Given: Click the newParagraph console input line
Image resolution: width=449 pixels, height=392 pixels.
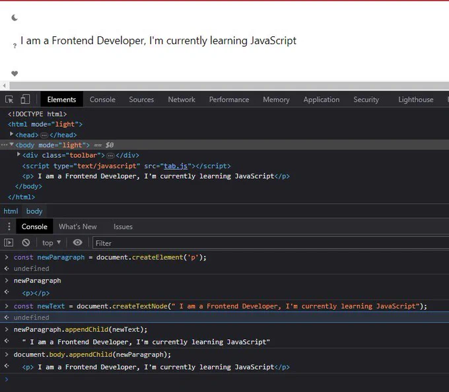Looking at the screenshot, I should (x=37, y=280).
